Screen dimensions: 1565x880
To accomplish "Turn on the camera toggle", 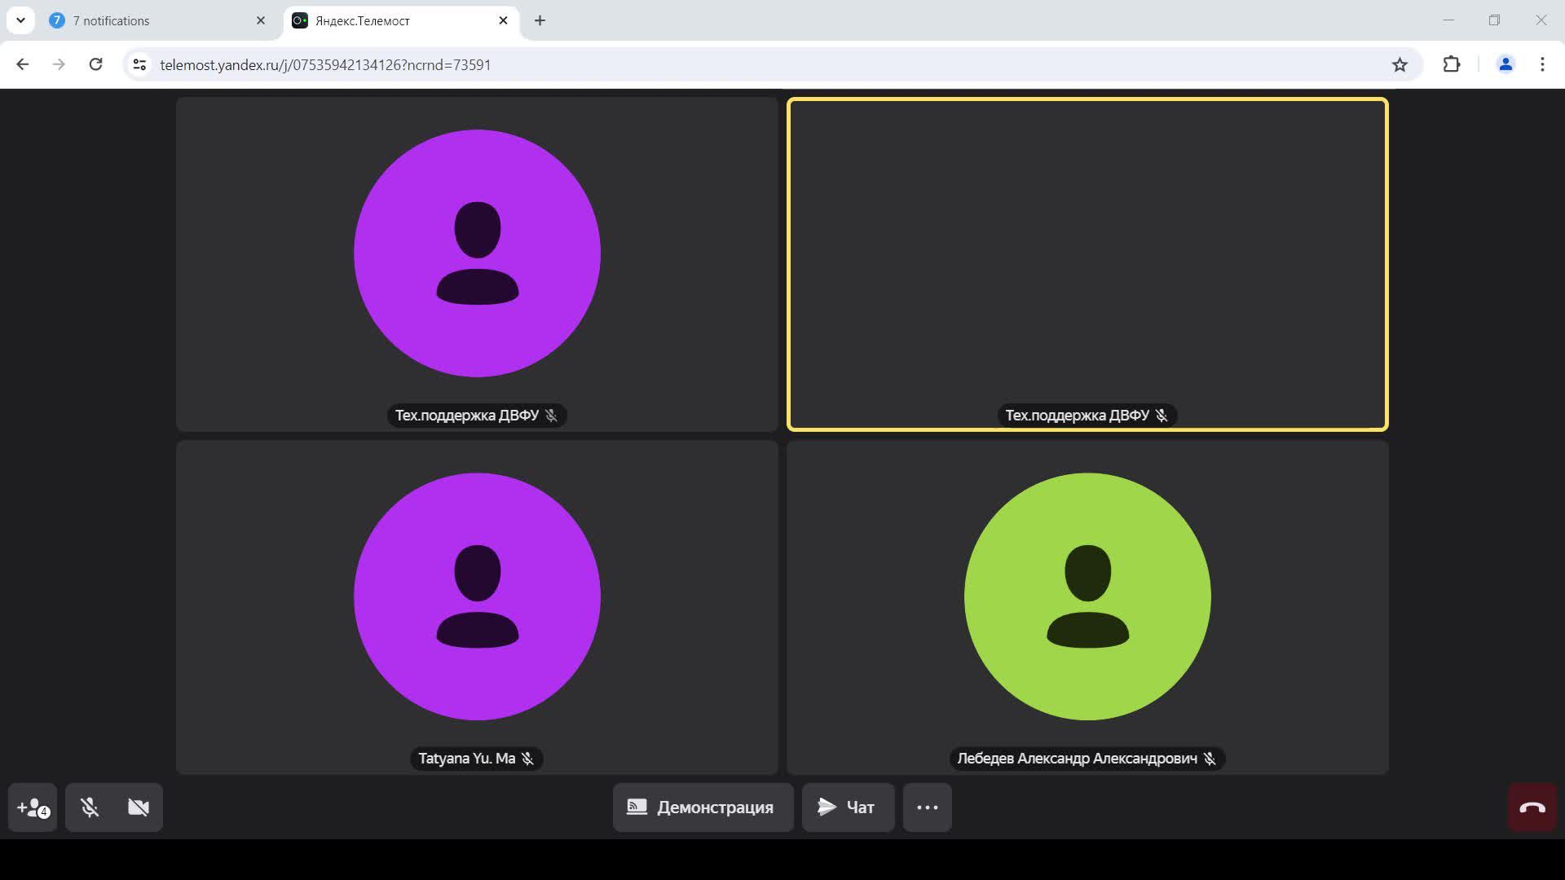I will click(x=139, y=807).
